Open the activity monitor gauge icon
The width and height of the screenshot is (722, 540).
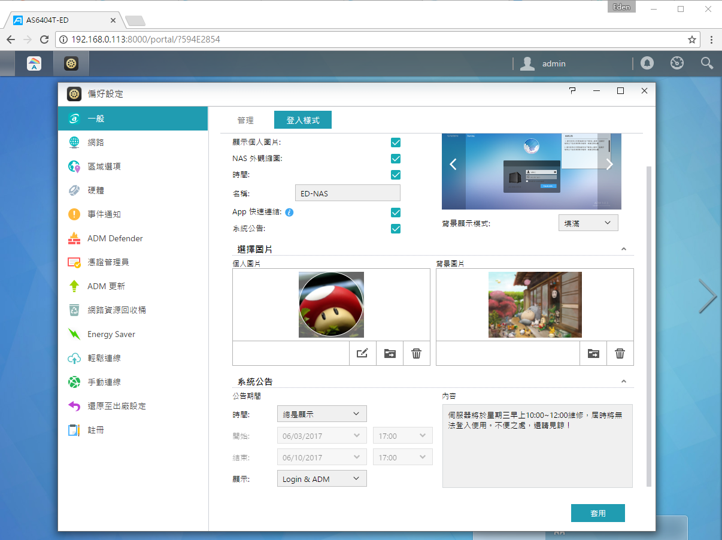click(677, 63)
